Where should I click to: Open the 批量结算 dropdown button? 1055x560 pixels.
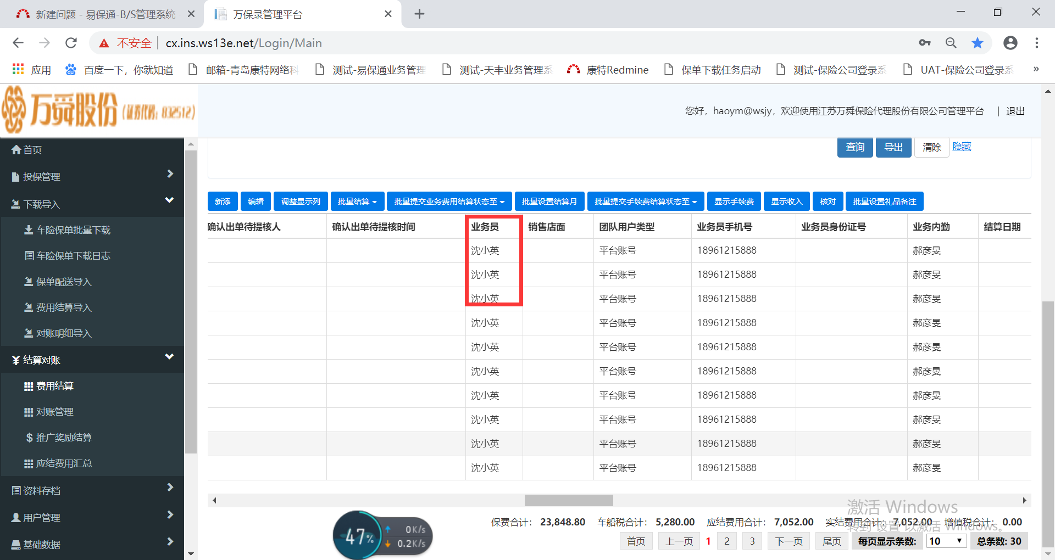[x=357, y=201]
